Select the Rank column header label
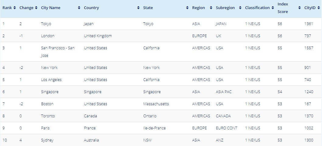The width and height of the screenshot is (322, 146). (7, 8)
